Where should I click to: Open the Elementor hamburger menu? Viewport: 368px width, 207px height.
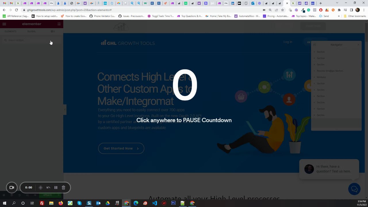[4, 24]
